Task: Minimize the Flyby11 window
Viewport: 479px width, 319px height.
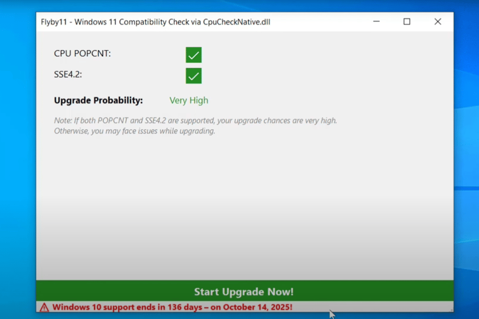Action: 377,21
